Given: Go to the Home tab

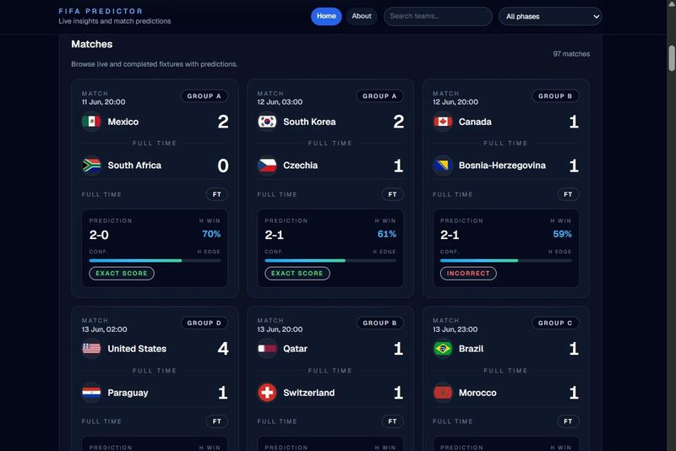Looking at the screenshot, I should (326, 16).
